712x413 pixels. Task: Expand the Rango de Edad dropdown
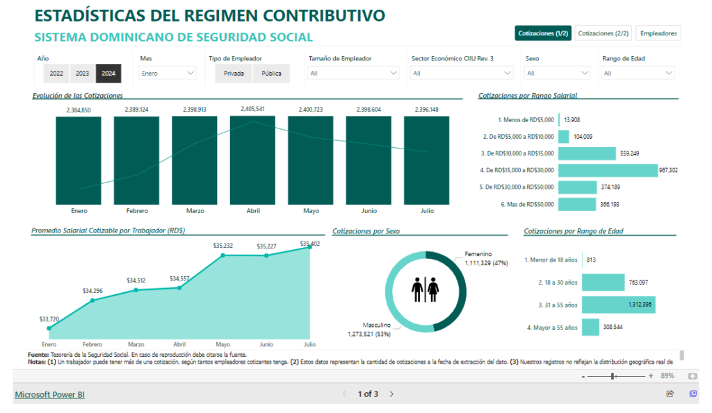point(638,73)
